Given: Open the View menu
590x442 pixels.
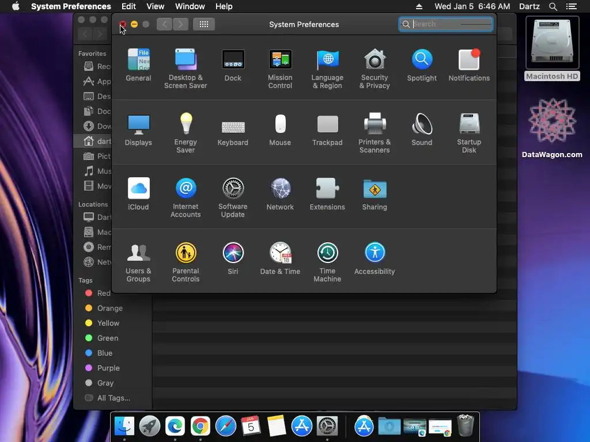Looking at the screenshot, I should pos(156,6).
